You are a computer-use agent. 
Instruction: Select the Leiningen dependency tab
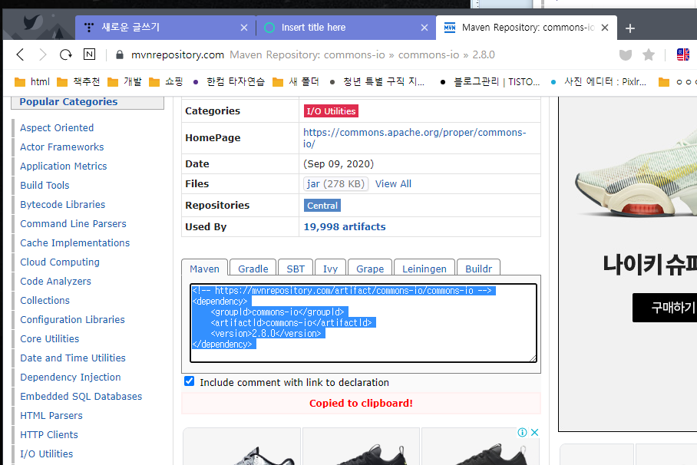424,269
